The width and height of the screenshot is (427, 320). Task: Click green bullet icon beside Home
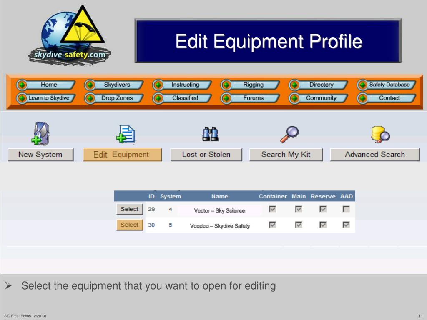pos(22,85)
